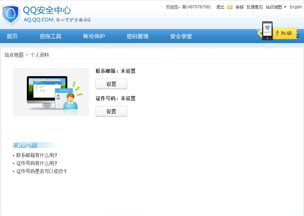
Task: Switch language via the English link
Action: click(x=296, y=7)
